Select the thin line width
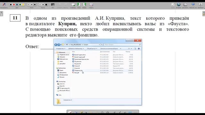The height and width of the screenshot is (115, 205). click(x=29, y=4)
